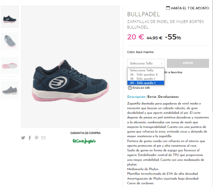Screen dimensions: 213x187
Task: Click the clock icon beside Envío en 48h
Action: point(130,88)
